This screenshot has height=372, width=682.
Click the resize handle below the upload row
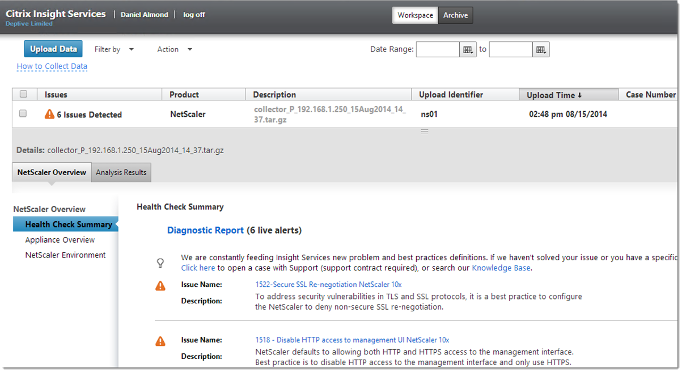[x=424, y=131]
